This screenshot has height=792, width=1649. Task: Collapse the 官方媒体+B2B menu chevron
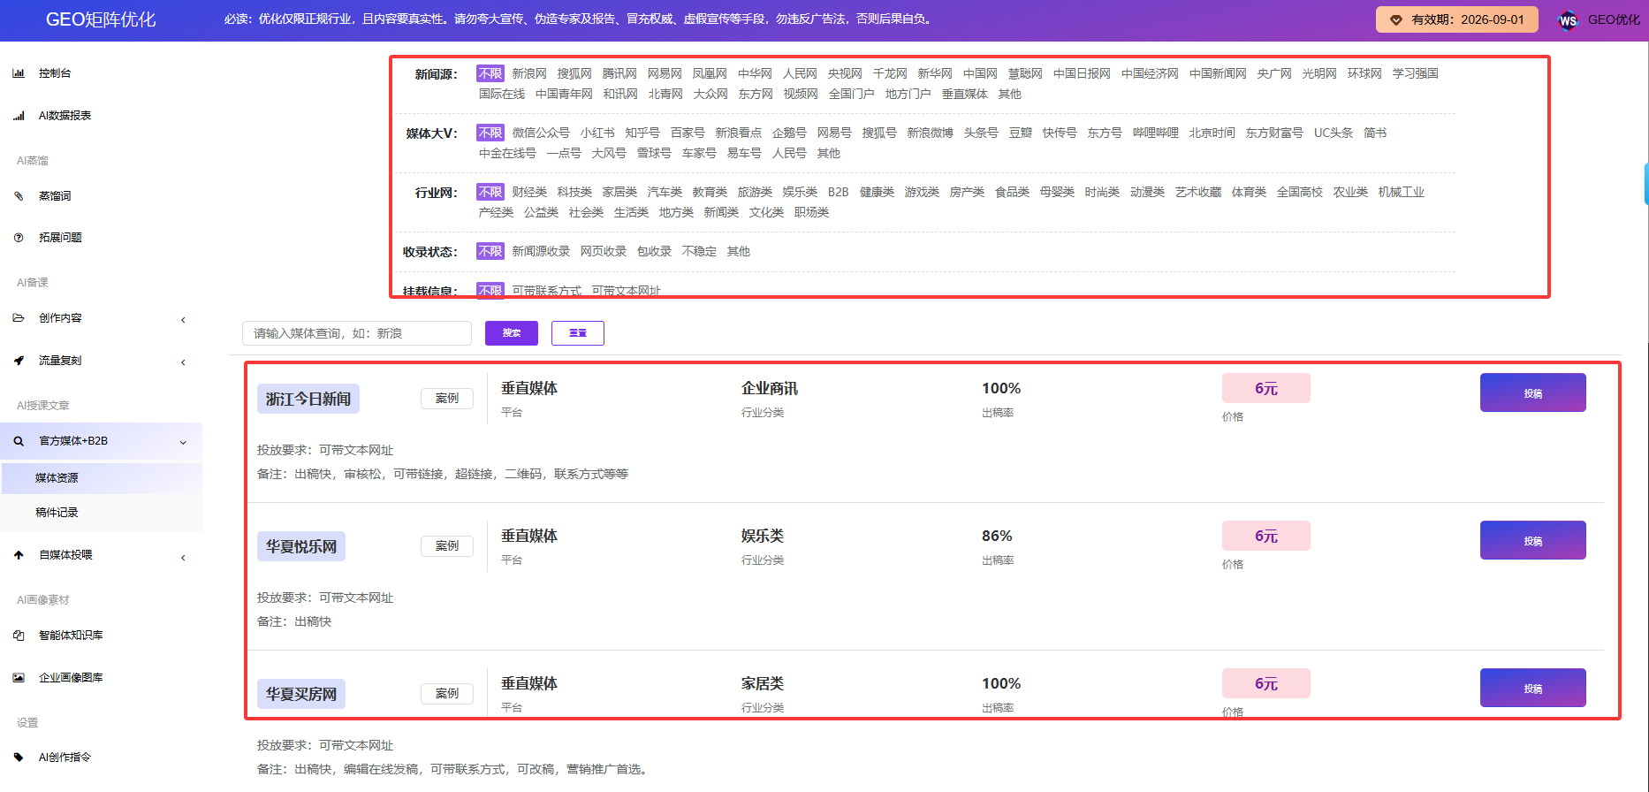click(183, 443)
